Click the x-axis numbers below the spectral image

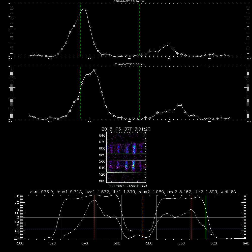pyautogui.click(x=128, y=186)
